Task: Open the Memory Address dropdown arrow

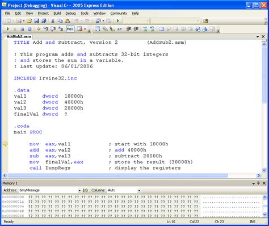Action: point(79,190)
